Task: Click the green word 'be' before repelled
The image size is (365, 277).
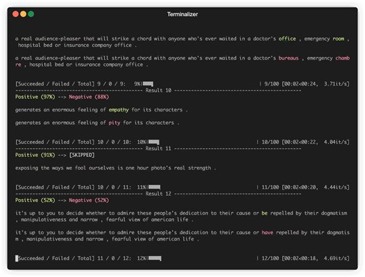Action: pyautogui.click(x=265, y=213)
